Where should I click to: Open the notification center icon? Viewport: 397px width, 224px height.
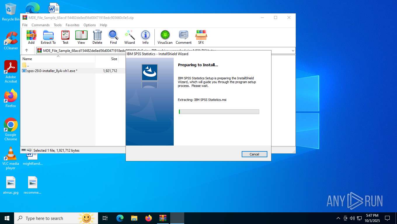pos(387,218)
